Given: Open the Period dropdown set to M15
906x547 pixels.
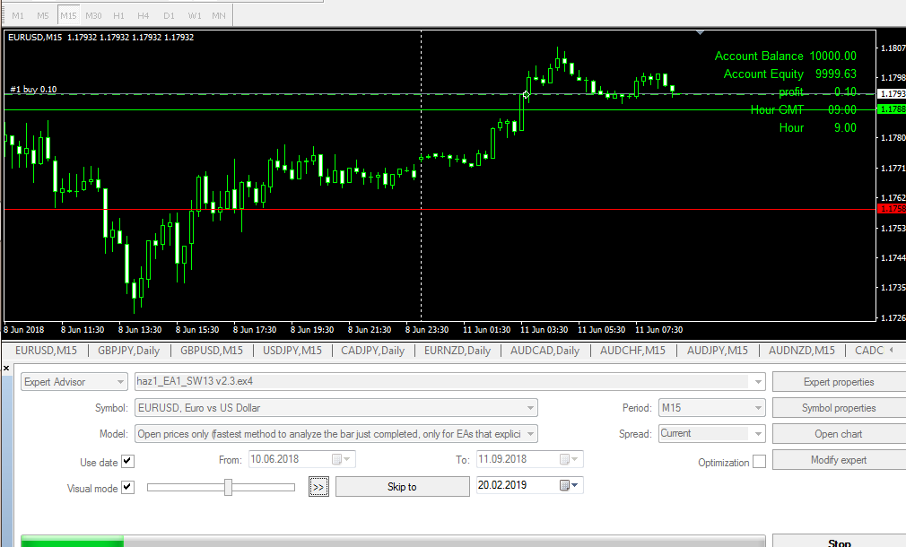Looking at the screenshot, I should tap(758, 408).
